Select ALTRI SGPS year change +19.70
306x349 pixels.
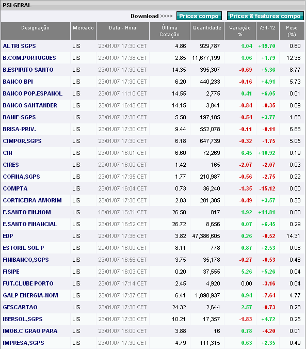click(x=267, y=46)
